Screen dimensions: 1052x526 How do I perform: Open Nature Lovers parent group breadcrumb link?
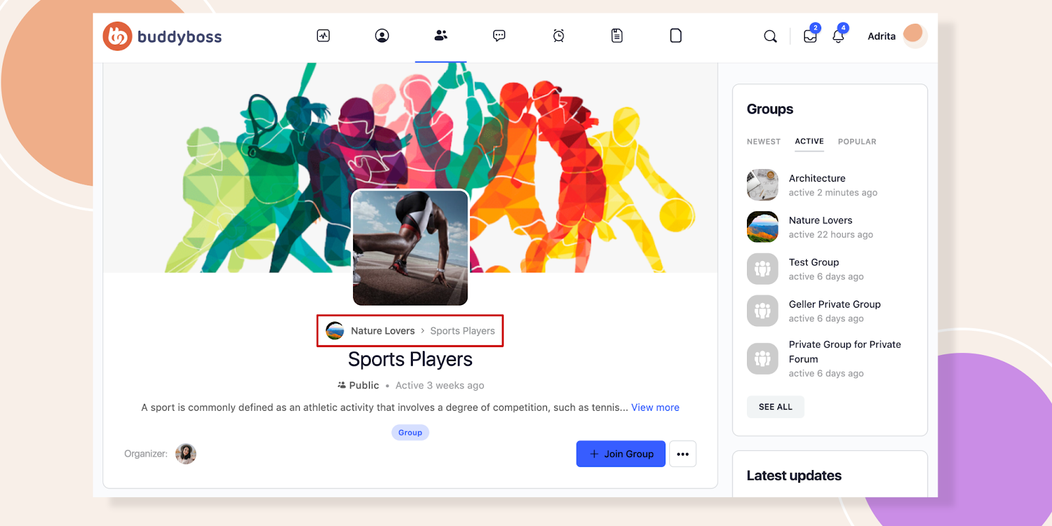click(383, 331)
